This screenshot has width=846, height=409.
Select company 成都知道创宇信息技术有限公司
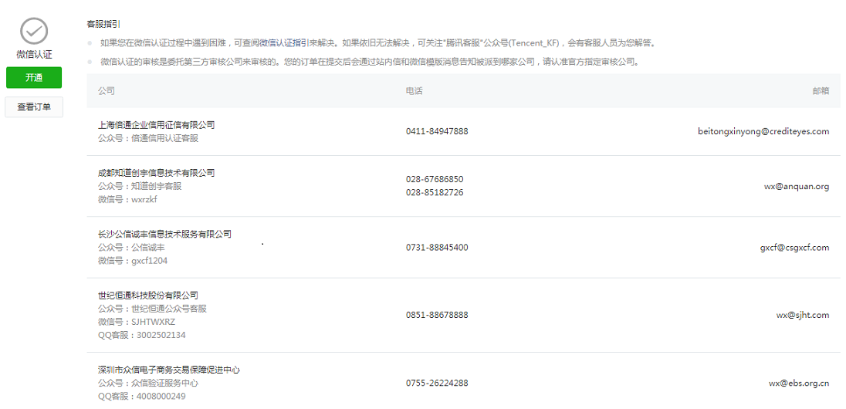pyautogui.click(x=156, y=173)
